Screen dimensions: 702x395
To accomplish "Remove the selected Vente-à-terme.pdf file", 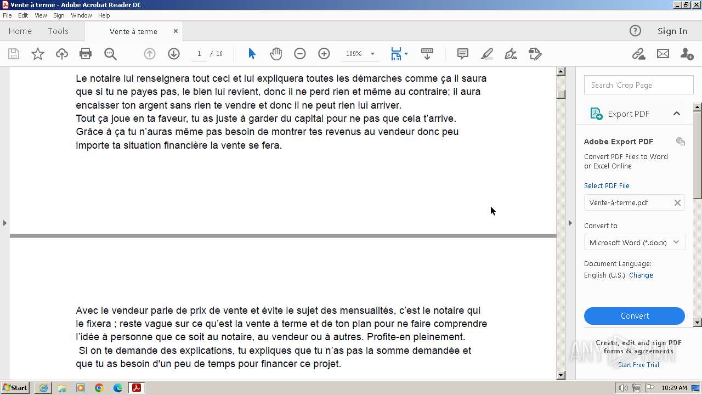I will (677, 202).
